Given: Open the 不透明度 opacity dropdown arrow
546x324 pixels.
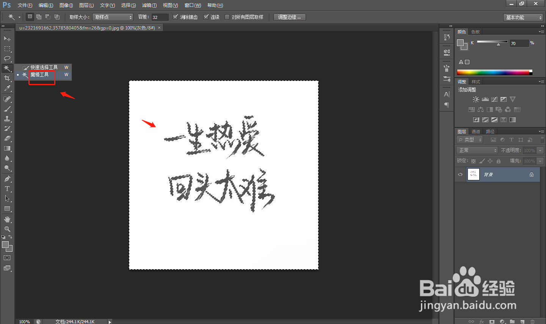Looking at the screenshot, I should 540,150.
